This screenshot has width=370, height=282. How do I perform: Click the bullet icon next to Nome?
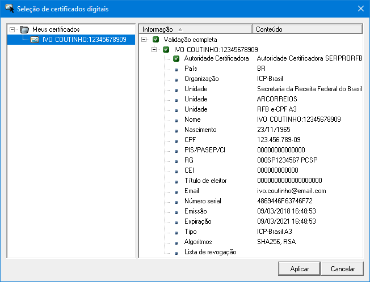[176, 121]
